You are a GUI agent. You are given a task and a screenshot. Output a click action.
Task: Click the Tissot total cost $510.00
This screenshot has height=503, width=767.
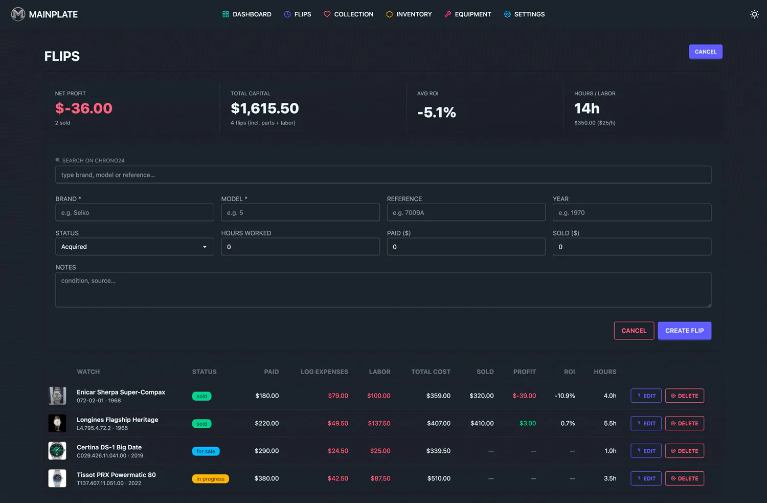click(x=439, y=479)
